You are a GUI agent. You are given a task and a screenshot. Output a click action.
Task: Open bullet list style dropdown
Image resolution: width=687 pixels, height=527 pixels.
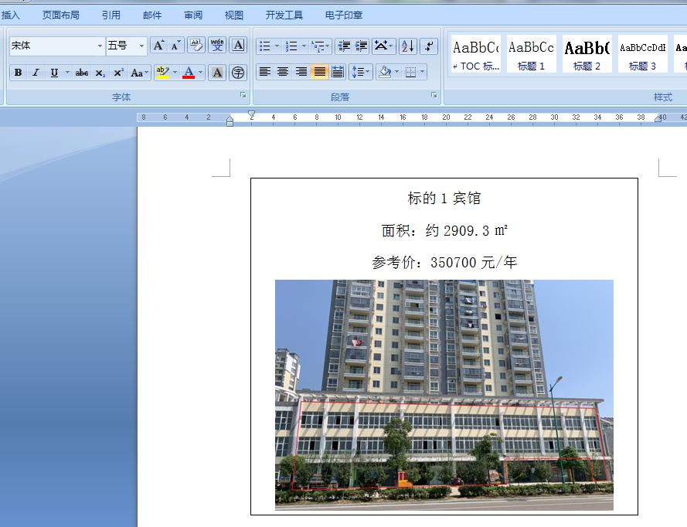[x=277, y=46]
